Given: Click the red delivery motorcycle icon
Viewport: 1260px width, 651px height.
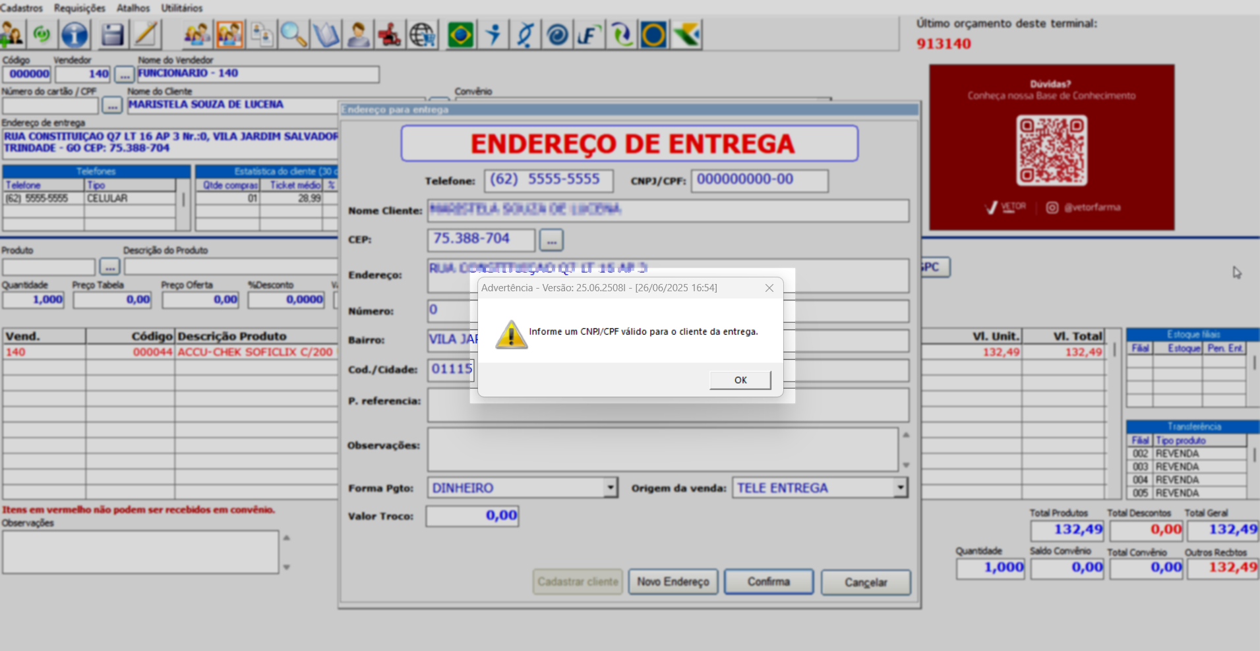Looking at the screenshot, I should point(390,34).
